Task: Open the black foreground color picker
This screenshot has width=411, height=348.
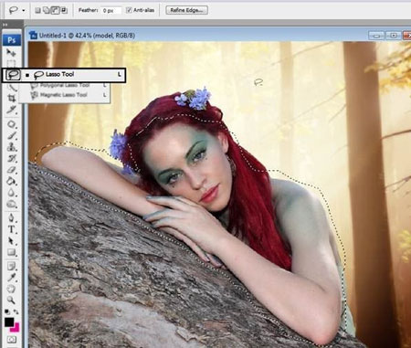Action: tap(9, 322)
